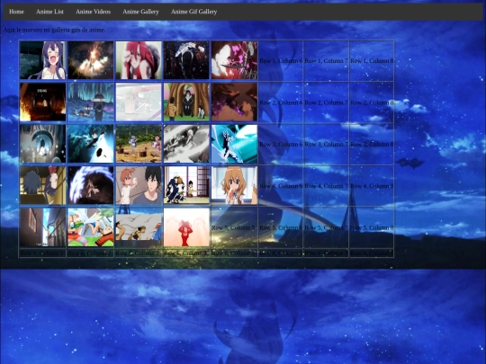The width and height of the screenshot is (486, 364).
Task: Click the 'Row 4, Column 8' cell
Action: coord(372,186)
